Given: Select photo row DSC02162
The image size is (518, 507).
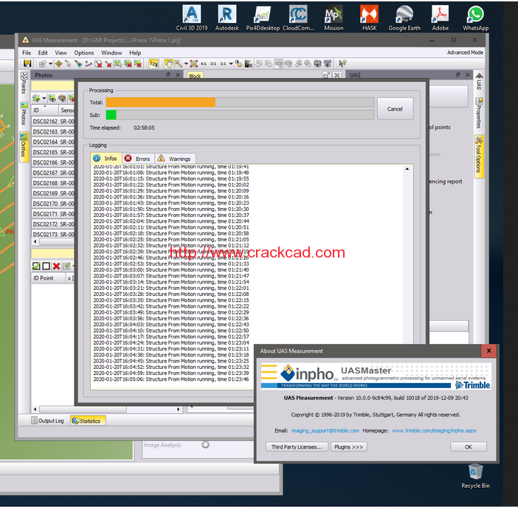Looking at the screenshot, I should [53, 121].
